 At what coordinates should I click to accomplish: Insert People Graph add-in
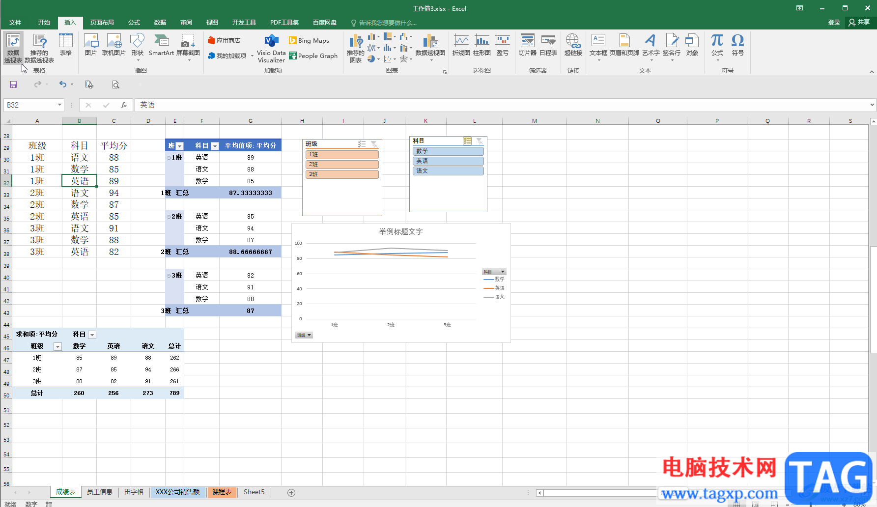[313, 56]
